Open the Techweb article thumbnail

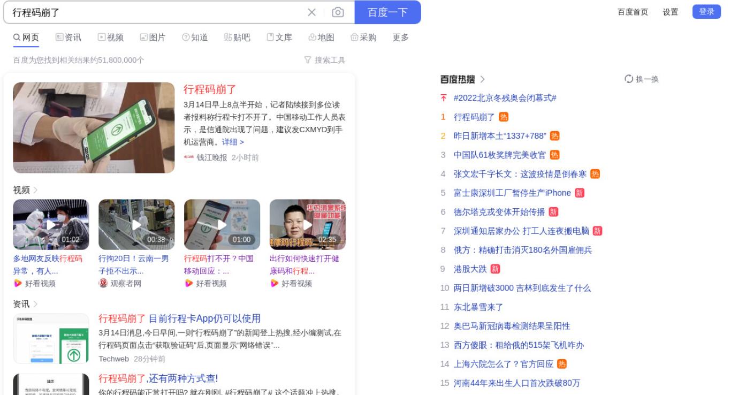click(x=51, y=339)
